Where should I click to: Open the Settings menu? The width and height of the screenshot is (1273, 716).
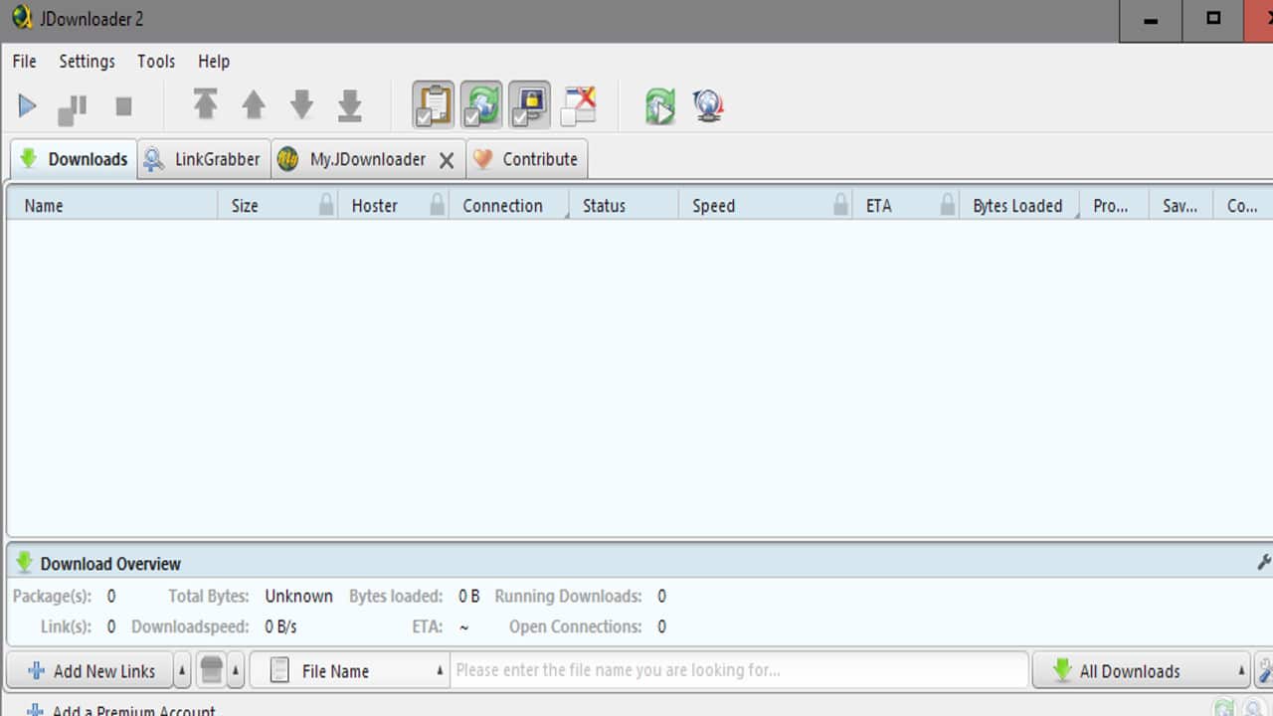pyautogui.click(x=87, y=61)
